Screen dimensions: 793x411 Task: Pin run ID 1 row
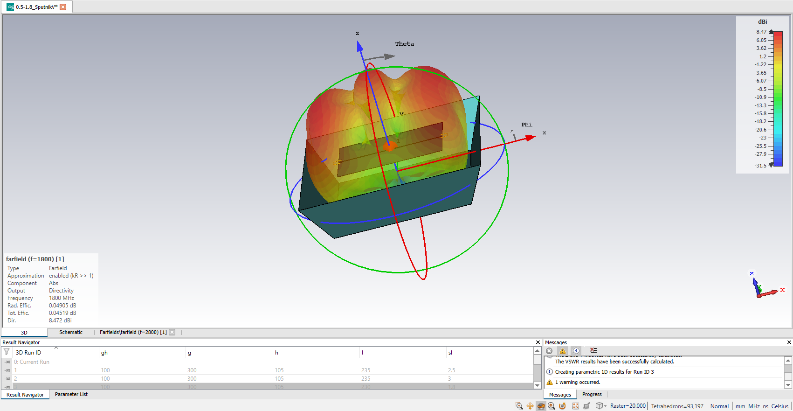coord(7,370)
